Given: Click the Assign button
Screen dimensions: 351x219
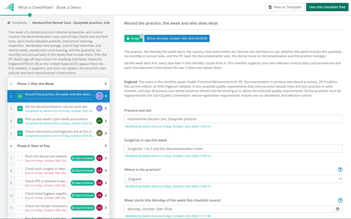Looking at the screenshot, I should (134, 38).
